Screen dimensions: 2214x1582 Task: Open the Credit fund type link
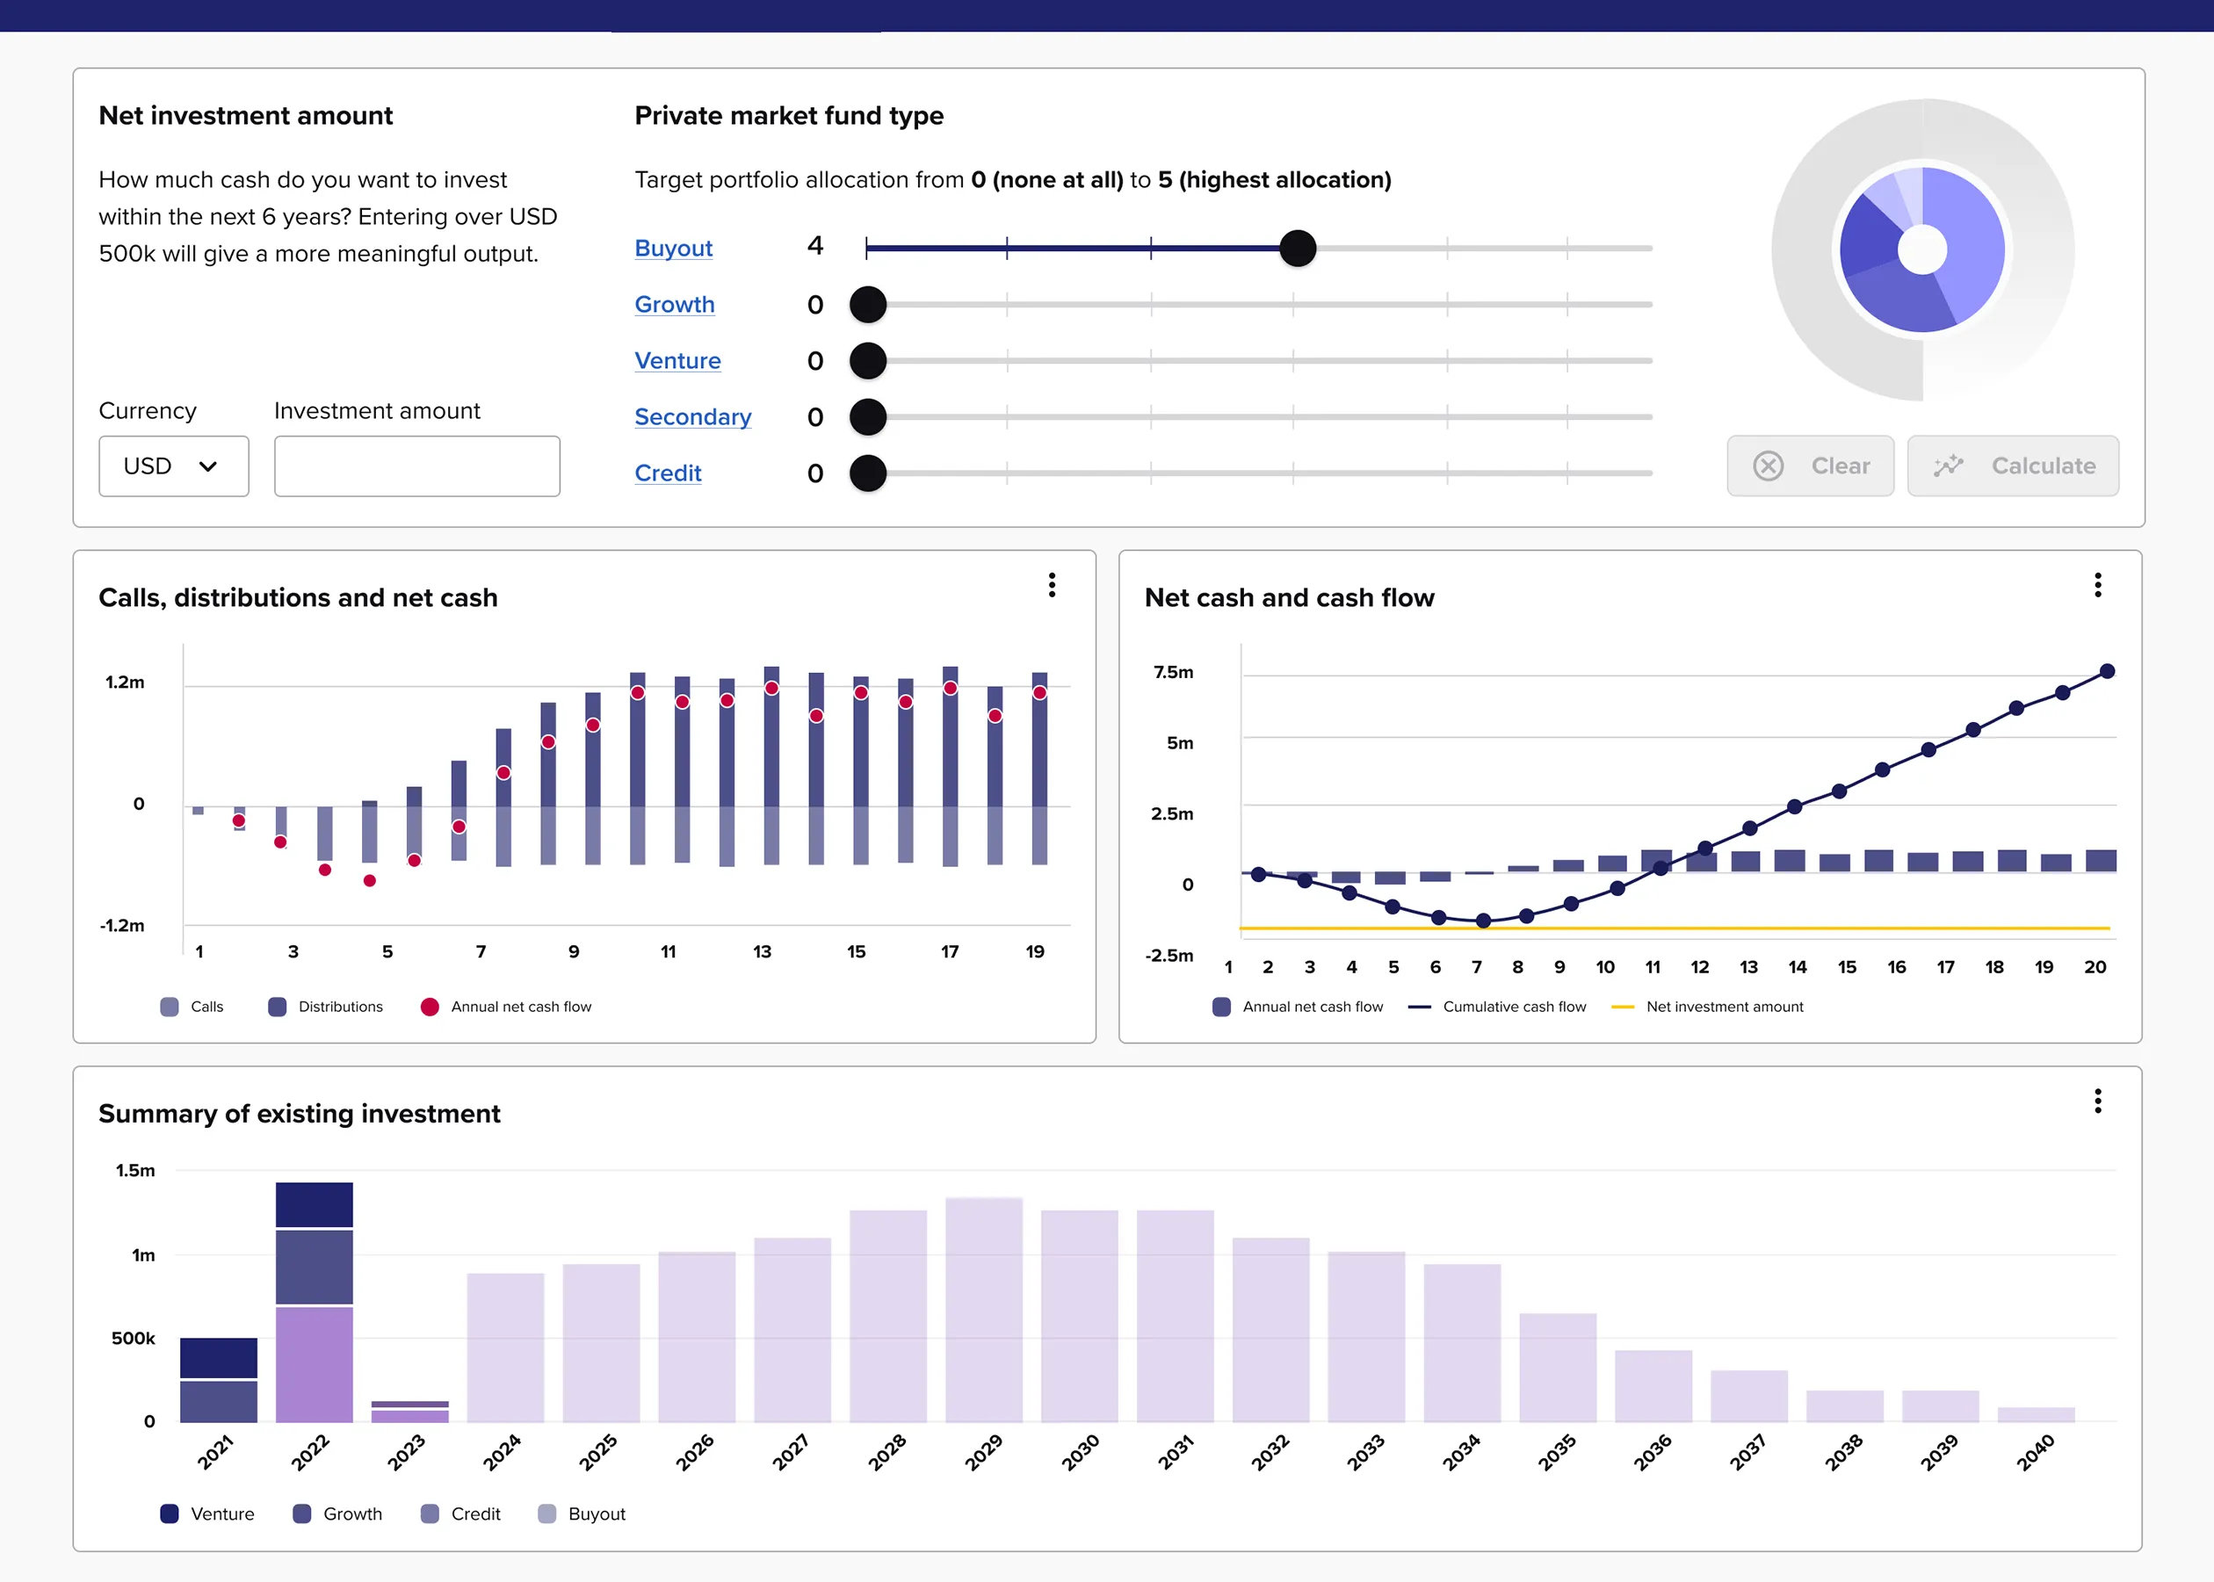[669, 473]
